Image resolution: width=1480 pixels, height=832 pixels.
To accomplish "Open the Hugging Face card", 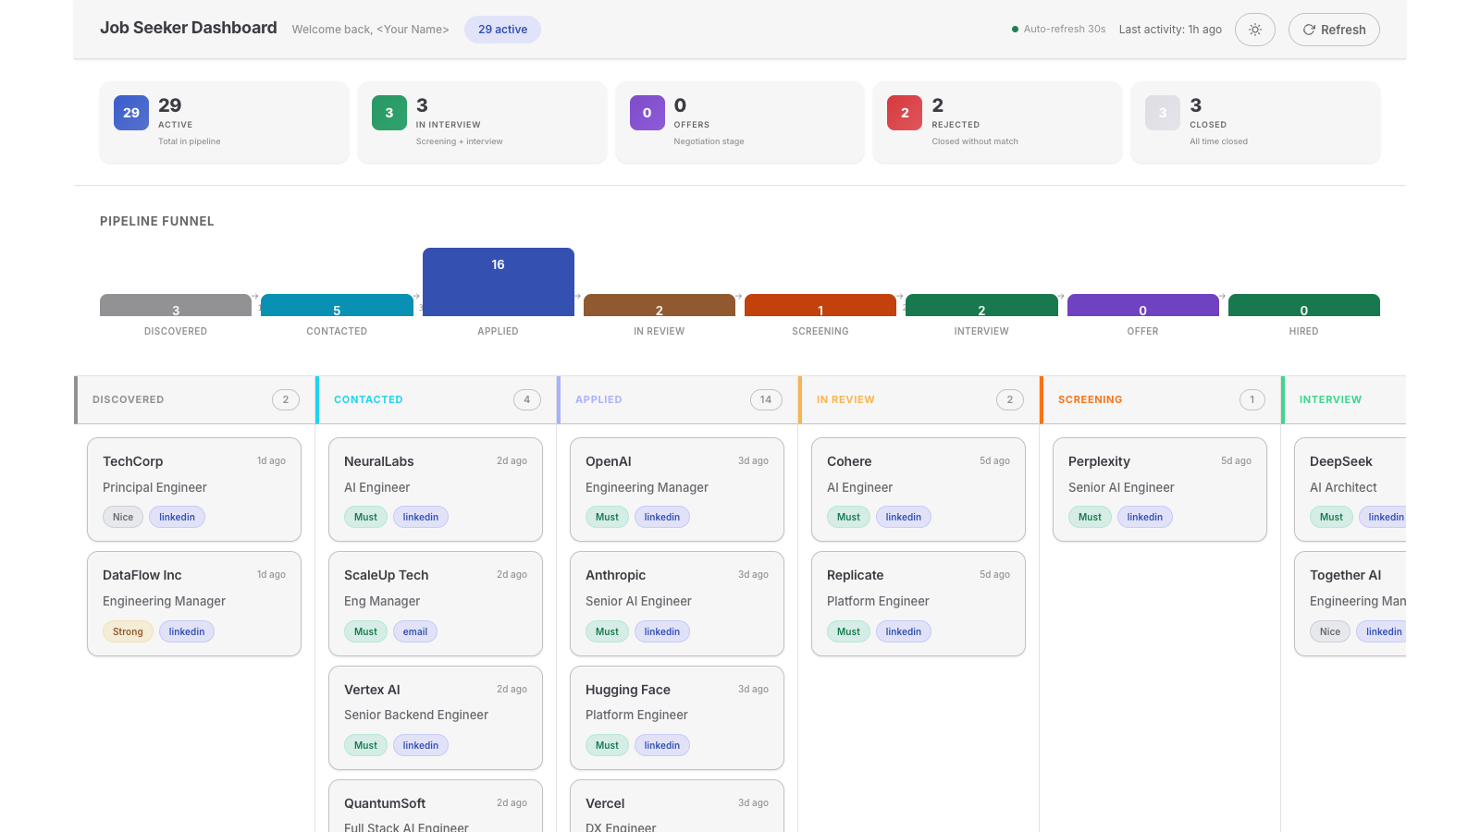I will click(677, 717).
